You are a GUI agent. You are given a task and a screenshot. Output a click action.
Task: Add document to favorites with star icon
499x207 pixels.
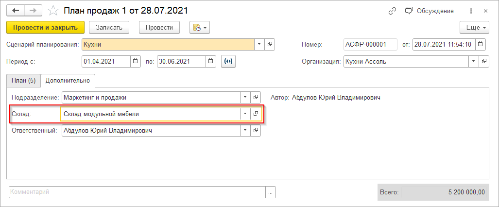pos(53,11)
